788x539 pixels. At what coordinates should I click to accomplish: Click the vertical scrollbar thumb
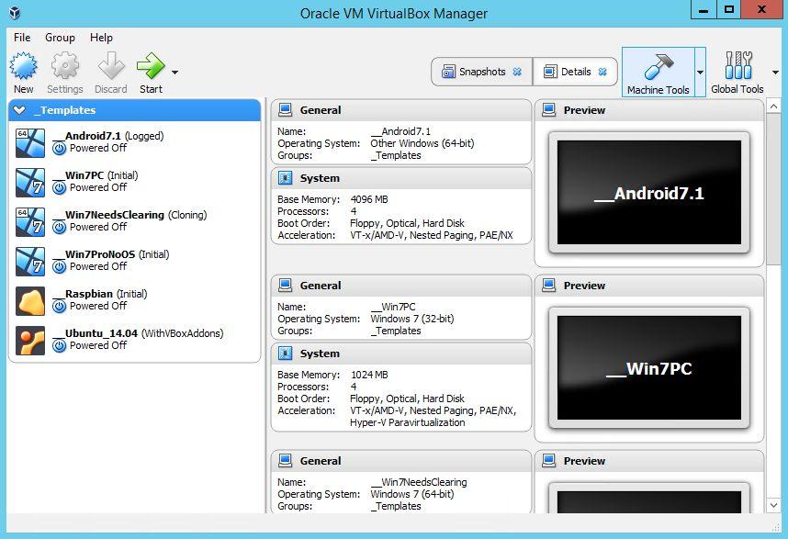[773, 189]
